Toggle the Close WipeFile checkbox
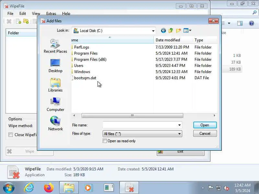Image resolution: width=259 pixels, height=194 pixels. pyautogui.click(x=11, y=135)
